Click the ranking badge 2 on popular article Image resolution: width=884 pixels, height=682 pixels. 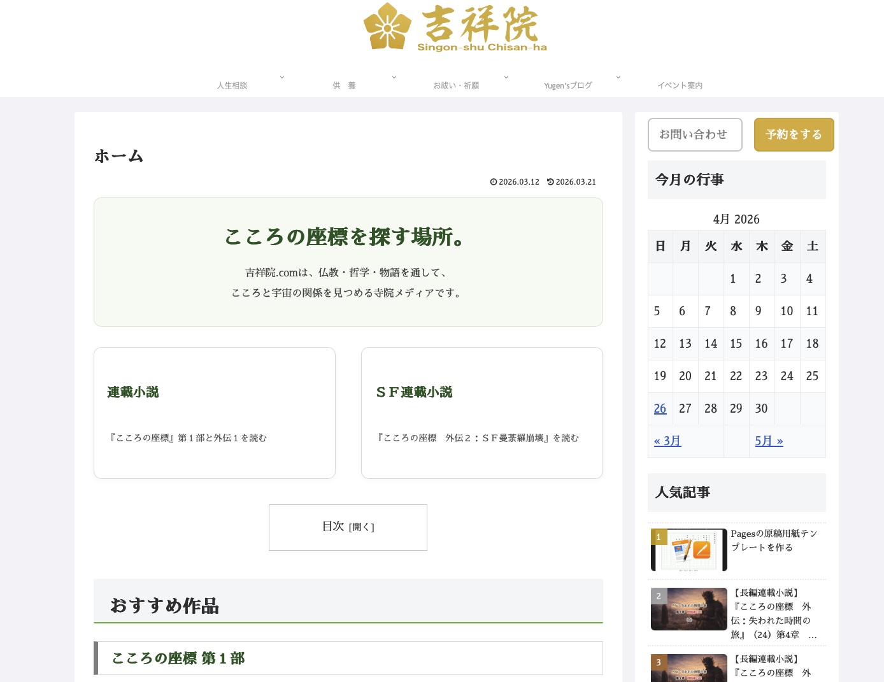(659, 596)
